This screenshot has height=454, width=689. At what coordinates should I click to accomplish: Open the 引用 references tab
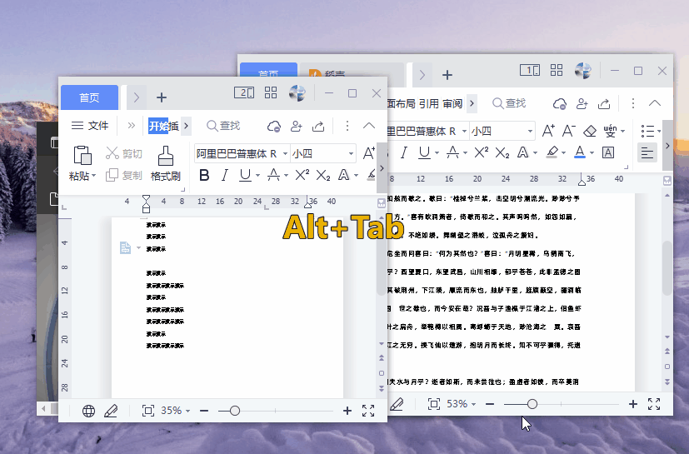428,103
